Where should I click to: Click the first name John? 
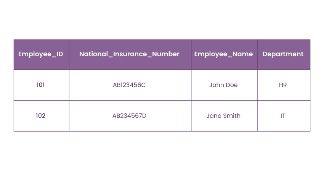click(216, 85)
